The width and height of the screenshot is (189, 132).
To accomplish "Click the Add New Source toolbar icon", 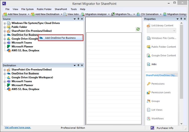I will [x=5, y=14].
